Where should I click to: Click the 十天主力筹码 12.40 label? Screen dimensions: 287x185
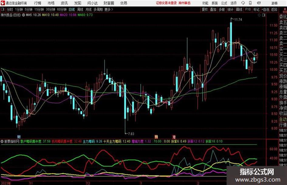(x=117, y=141)
